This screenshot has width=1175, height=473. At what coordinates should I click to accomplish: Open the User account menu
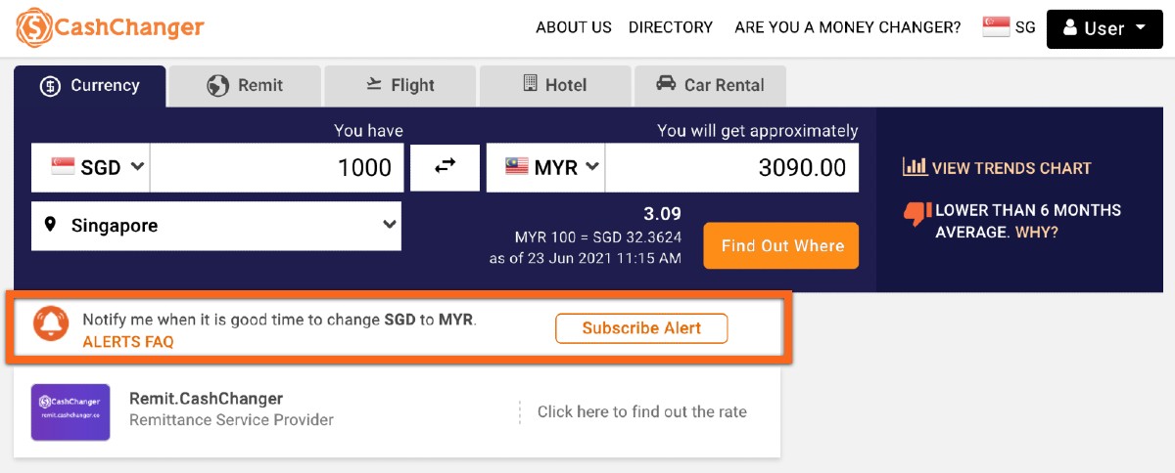click(x=1104, y=28)
